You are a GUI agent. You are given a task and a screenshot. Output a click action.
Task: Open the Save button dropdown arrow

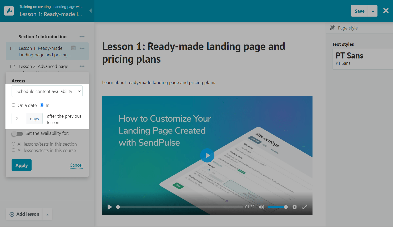(373, 11)
